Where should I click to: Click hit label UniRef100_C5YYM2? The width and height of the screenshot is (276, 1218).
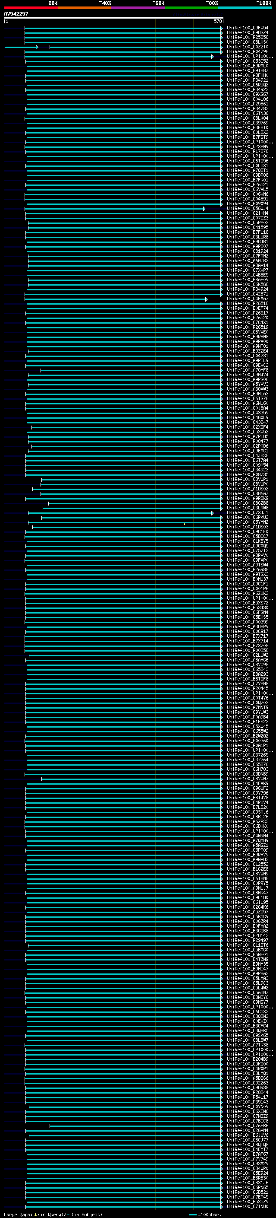coord(247,522)
